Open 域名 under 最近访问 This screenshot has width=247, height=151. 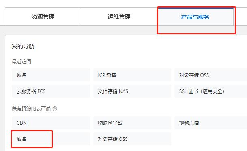click(51, 75)
